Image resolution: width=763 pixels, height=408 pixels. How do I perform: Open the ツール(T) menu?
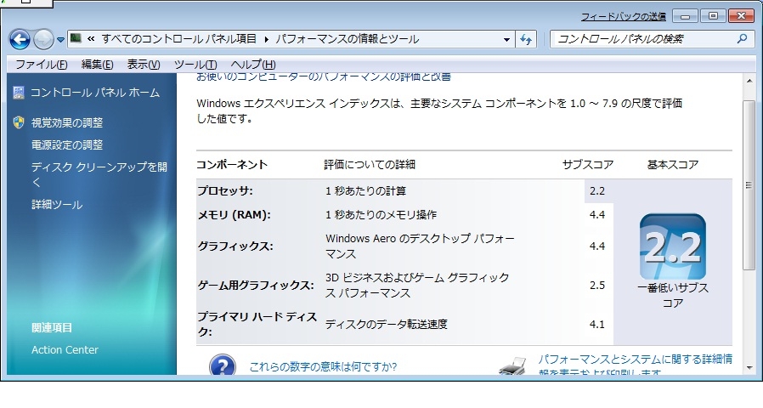point(195,65)
